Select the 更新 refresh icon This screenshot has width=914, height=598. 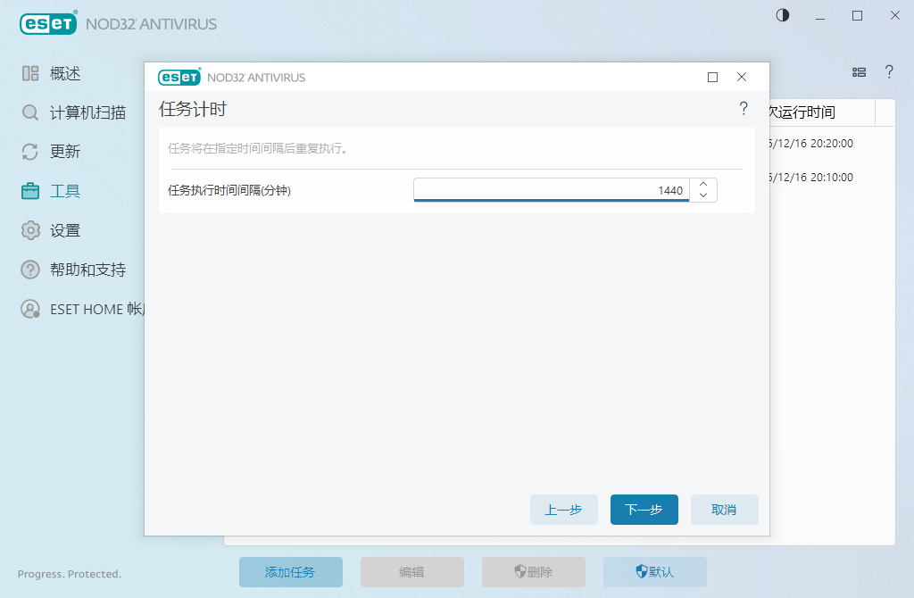[30, 152]
